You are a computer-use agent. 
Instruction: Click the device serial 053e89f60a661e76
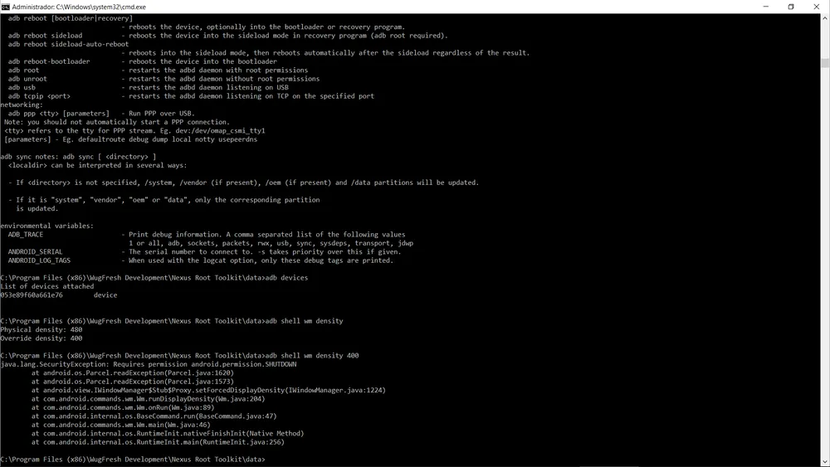32,295
